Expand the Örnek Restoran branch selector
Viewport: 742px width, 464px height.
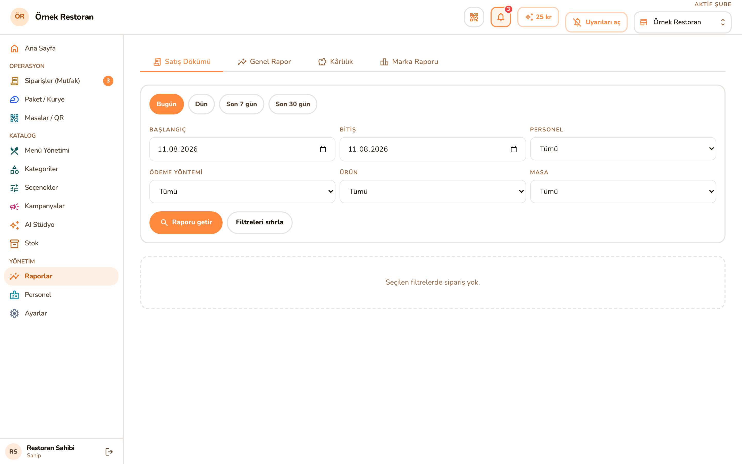pos(682,22)
